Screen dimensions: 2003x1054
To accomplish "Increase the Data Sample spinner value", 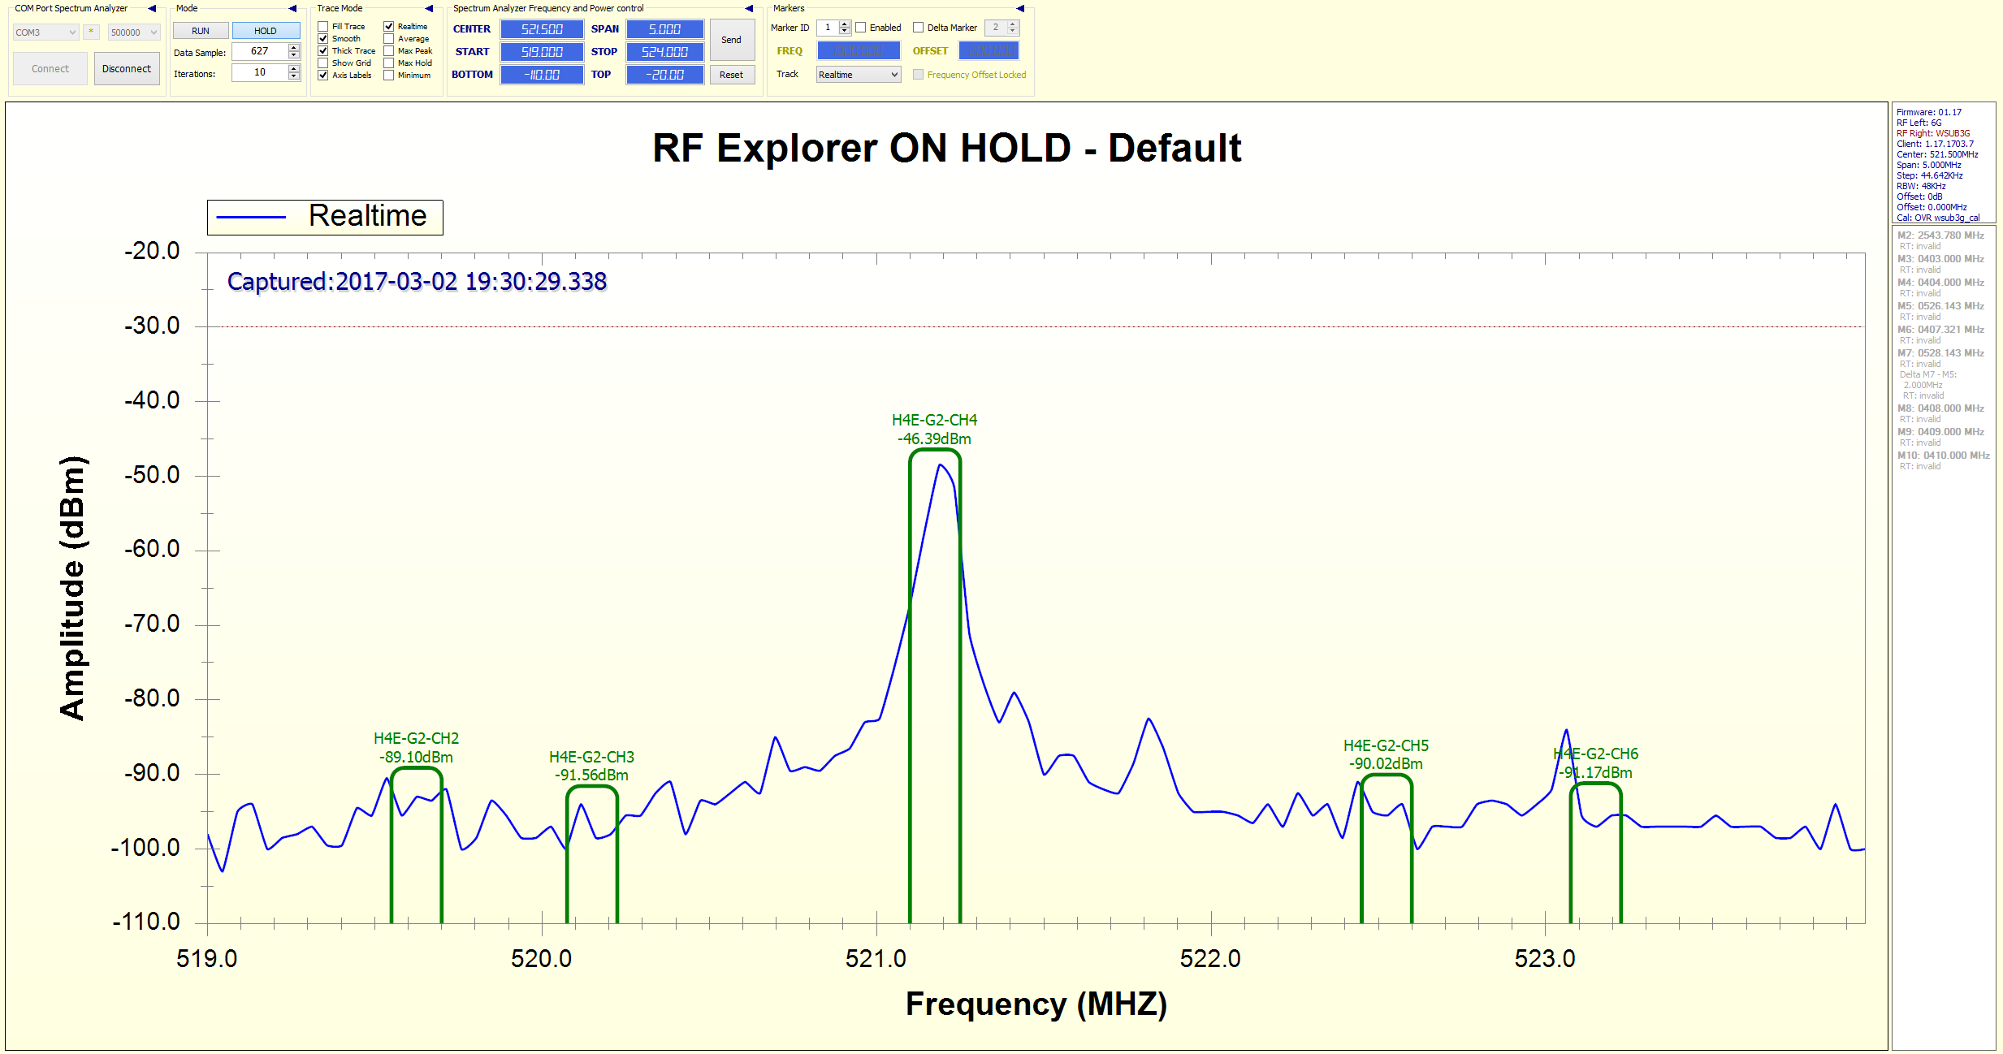I will 294,47.
